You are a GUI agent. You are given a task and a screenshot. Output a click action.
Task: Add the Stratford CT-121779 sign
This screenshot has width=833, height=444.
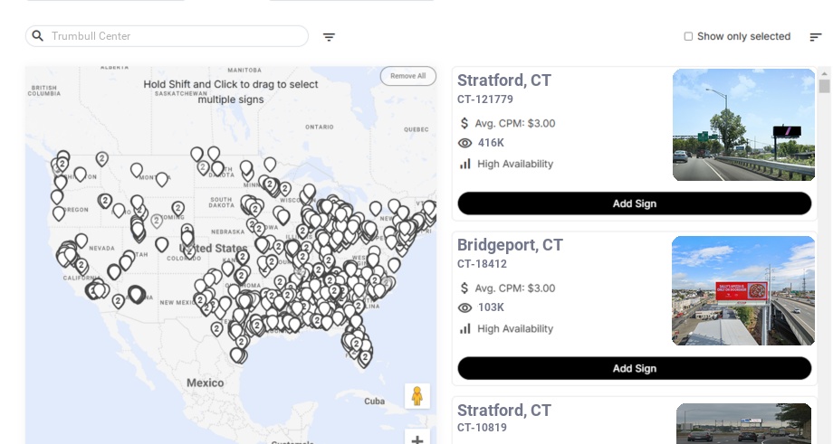[x=634, y=203]
